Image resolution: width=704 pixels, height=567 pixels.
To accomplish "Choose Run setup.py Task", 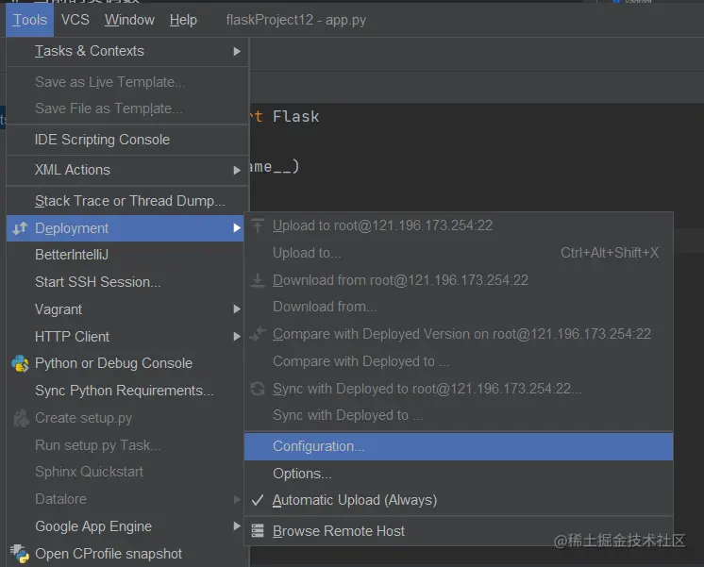I will pyautogui.click(x=126, y=445).
